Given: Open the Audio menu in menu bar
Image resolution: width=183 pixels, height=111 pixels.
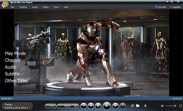Looking at the screenshot, I should (35, 7).
